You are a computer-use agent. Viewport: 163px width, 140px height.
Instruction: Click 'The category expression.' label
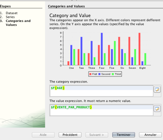[x=69, y=82]
